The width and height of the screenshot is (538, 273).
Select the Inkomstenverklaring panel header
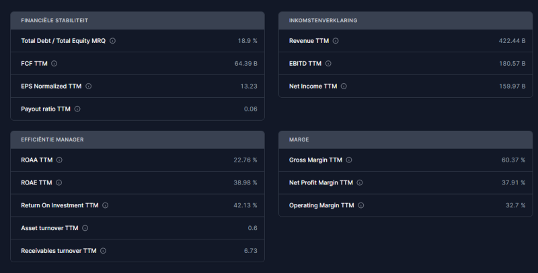pyautogui.click(x=406, y=21)
